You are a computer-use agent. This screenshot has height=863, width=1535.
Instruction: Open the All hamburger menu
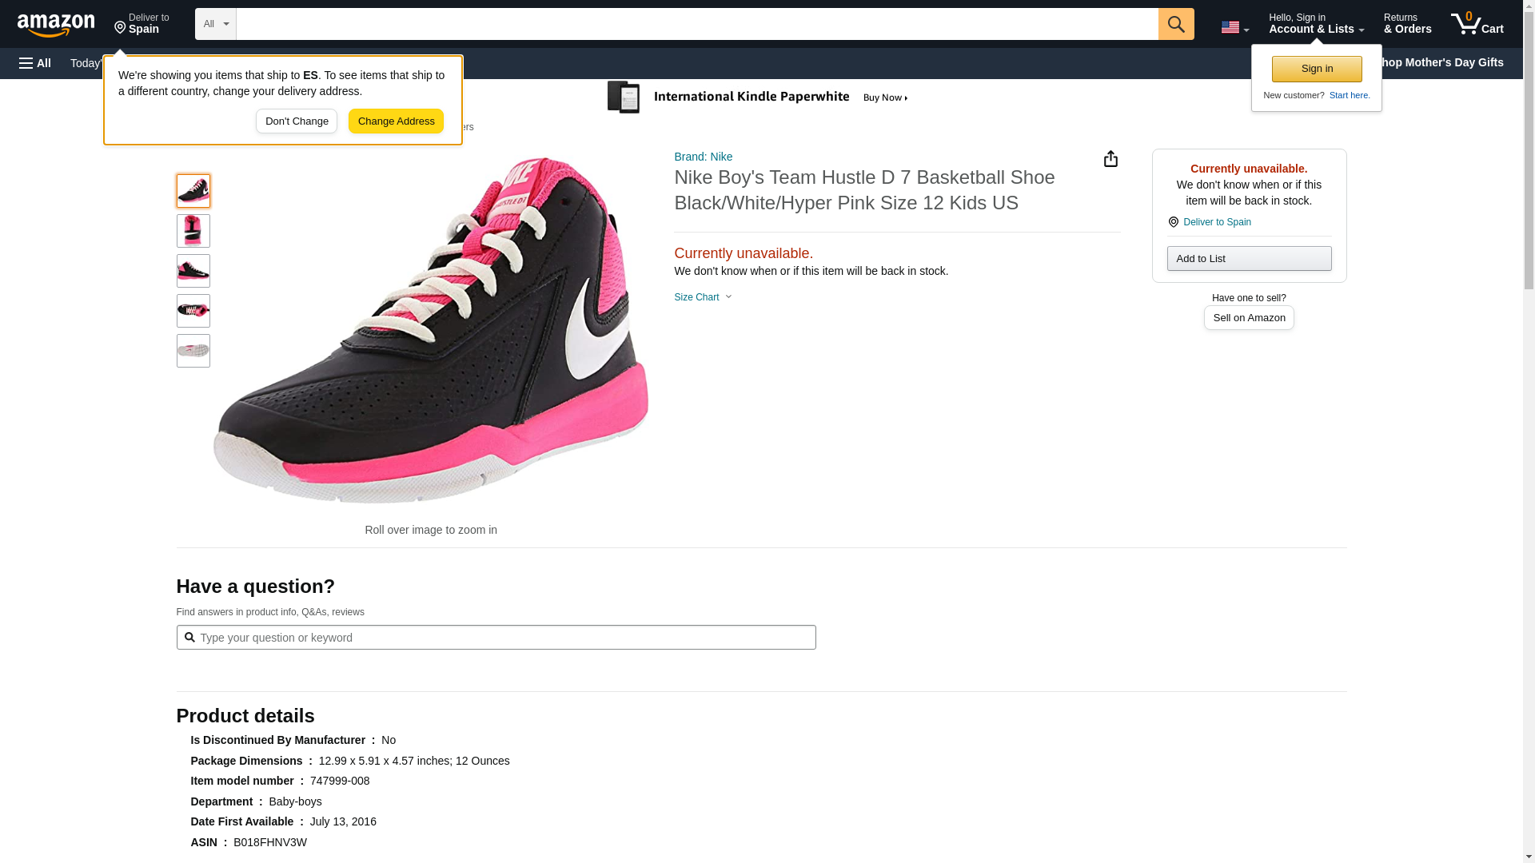[35, 63]
